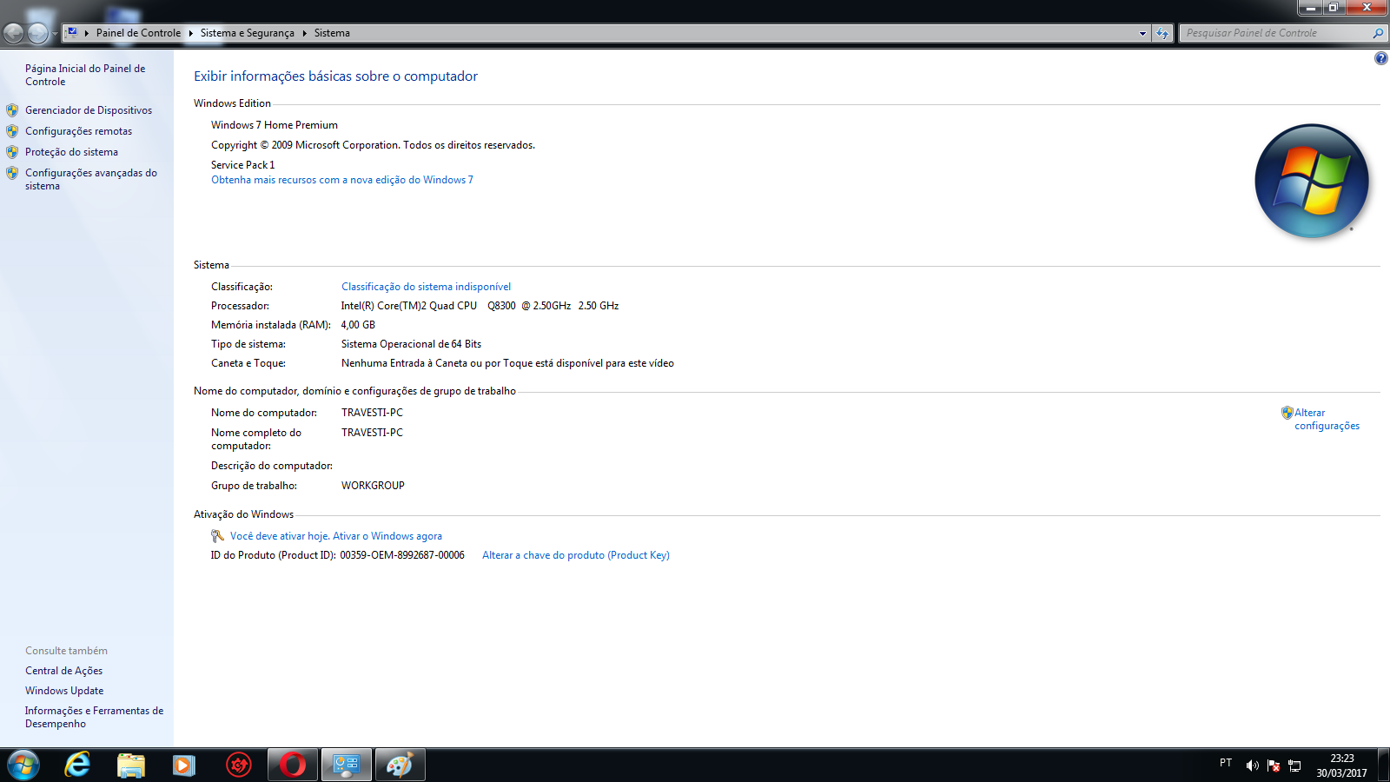
Task: Click the search magnifier icon
Action: click(x=1378, y=33)
